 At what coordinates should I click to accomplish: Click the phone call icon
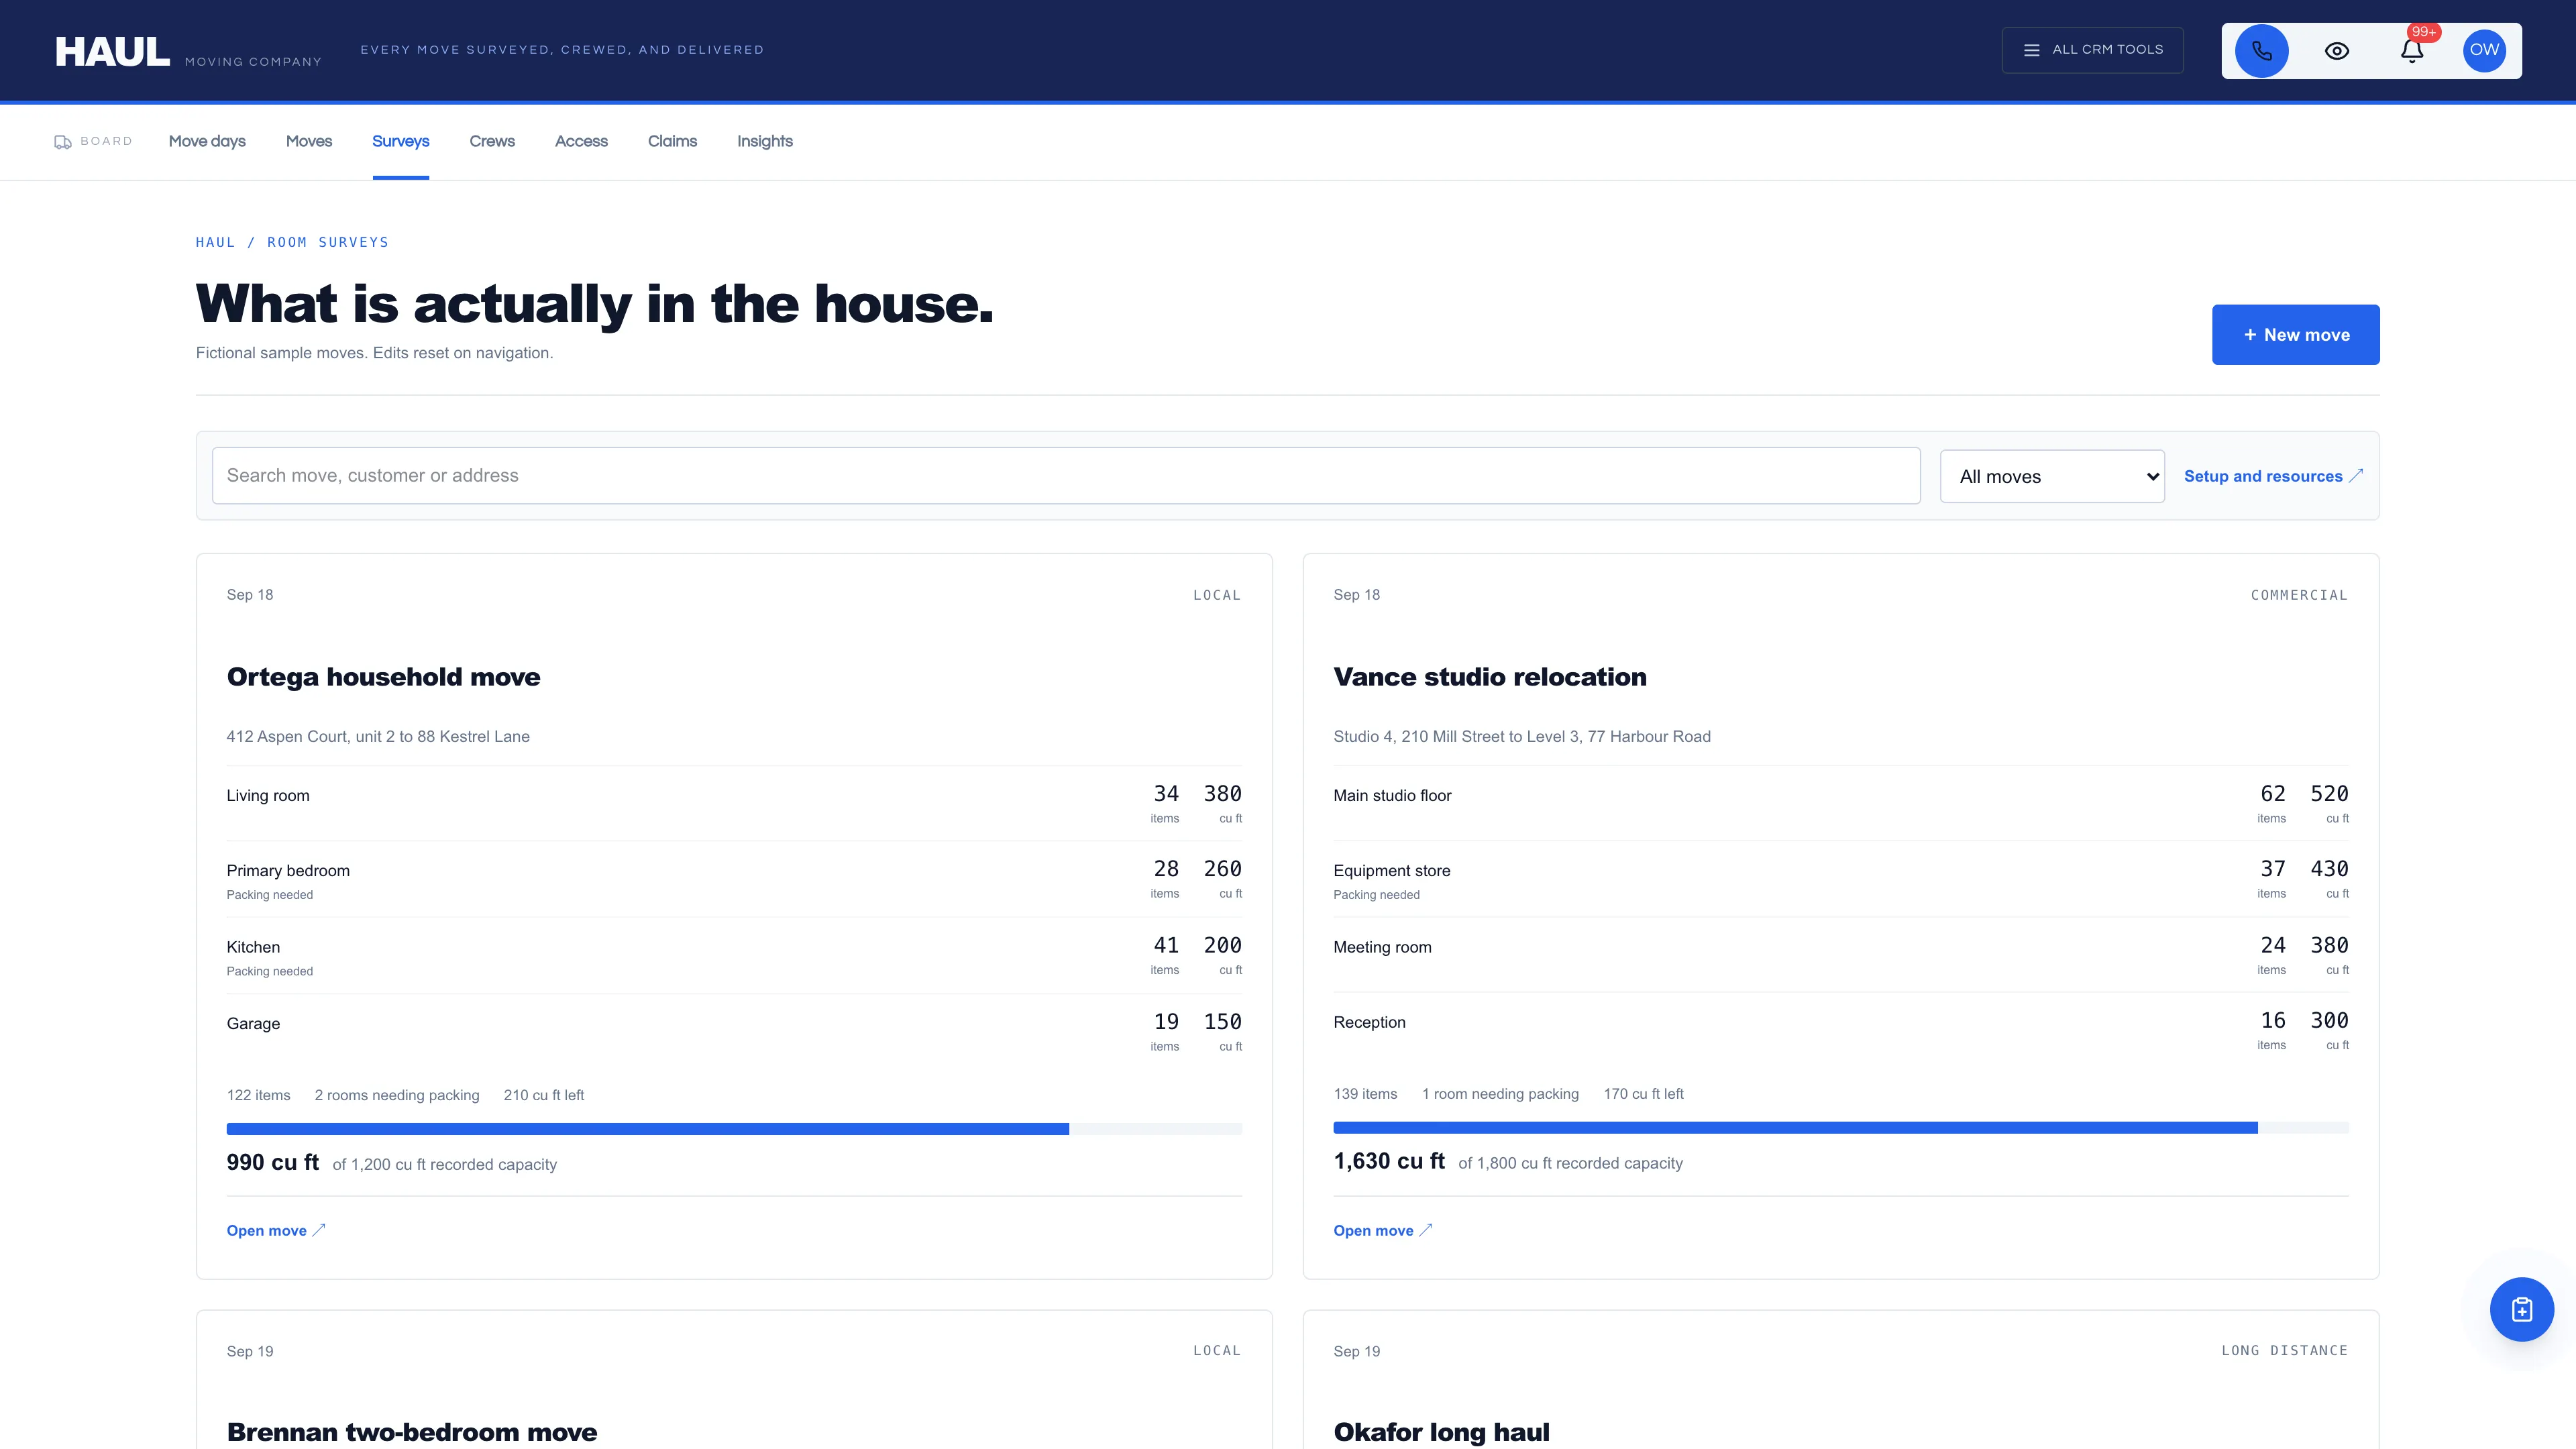(x=2261, y=50)
